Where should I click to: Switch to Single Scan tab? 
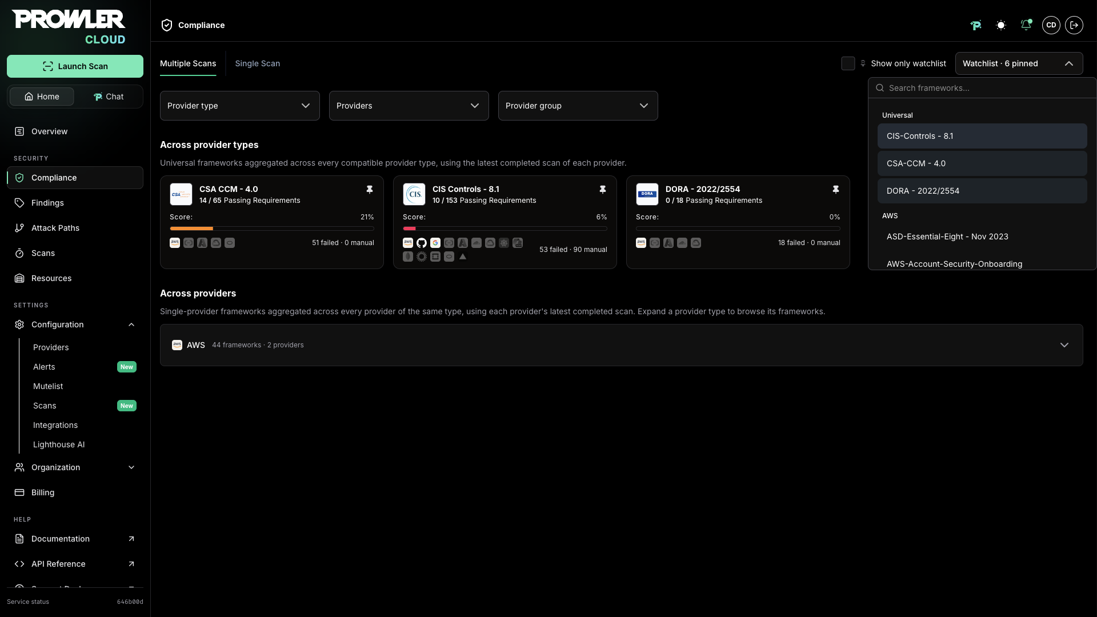pos(258,63)
